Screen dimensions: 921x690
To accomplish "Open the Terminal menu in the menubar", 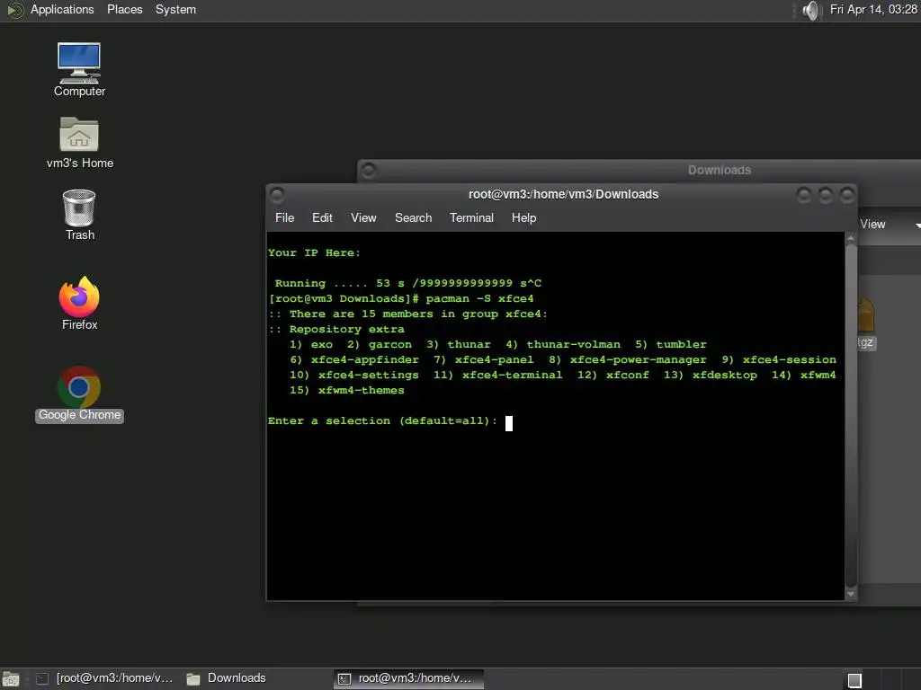I will [471, 218].
